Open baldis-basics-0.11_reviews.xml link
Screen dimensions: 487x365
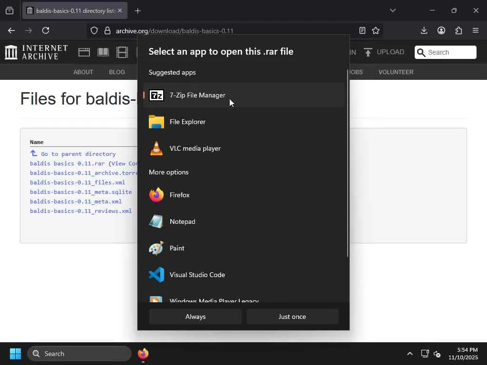coord(81,211)
